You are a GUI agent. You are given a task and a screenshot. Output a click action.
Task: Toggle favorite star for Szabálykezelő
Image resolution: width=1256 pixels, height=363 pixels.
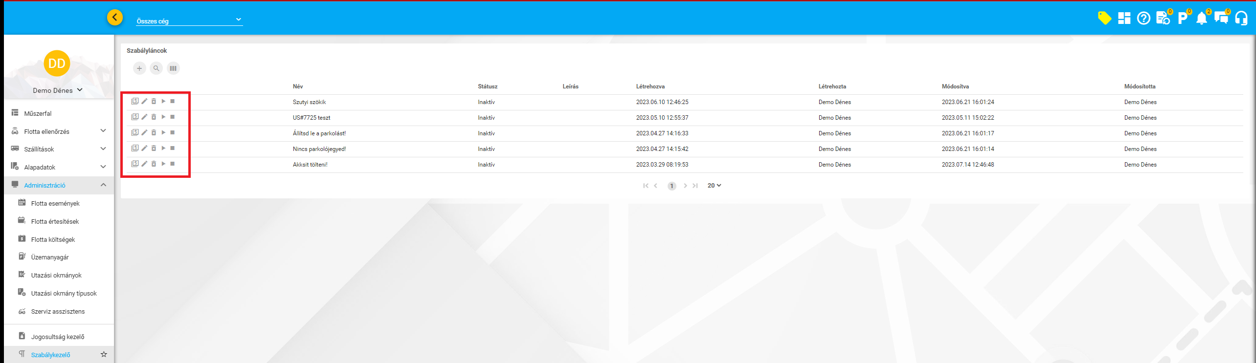coord(104,354)
